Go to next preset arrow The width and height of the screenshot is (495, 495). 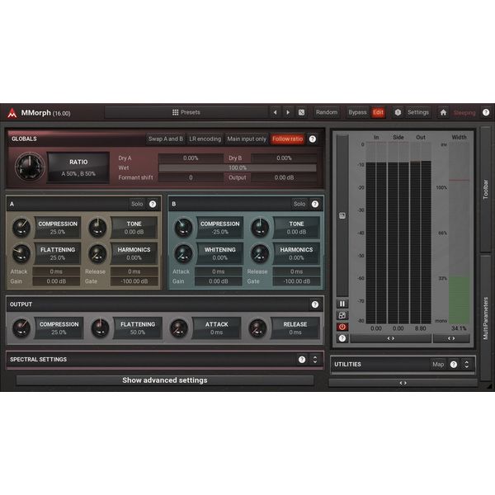click(288, 112)
